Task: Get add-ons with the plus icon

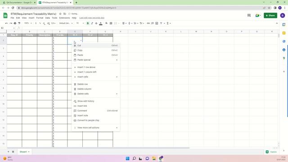Action: [x=284, y=72]
